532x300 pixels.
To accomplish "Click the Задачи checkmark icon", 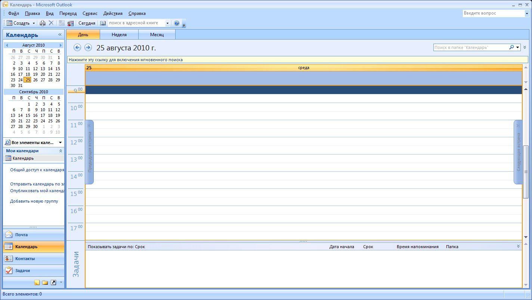I will click(9, 271).
